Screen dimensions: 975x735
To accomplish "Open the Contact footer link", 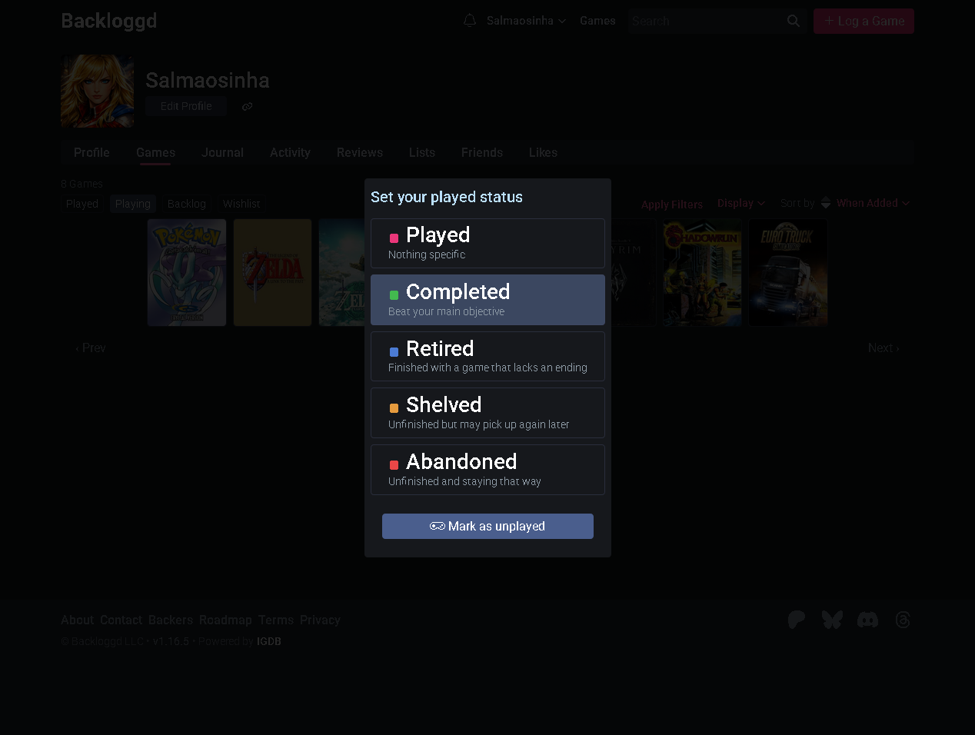I will click(x=121, y=620).
